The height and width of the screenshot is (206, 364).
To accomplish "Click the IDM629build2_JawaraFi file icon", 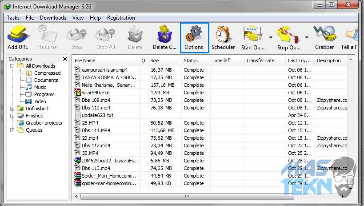I will pos(77,161).
